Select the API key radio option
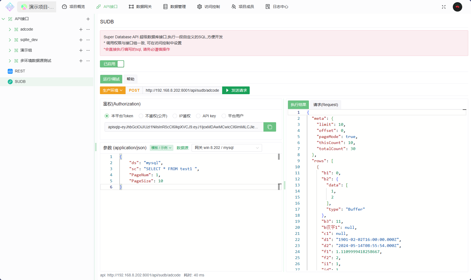 click(x=198, y=116)
